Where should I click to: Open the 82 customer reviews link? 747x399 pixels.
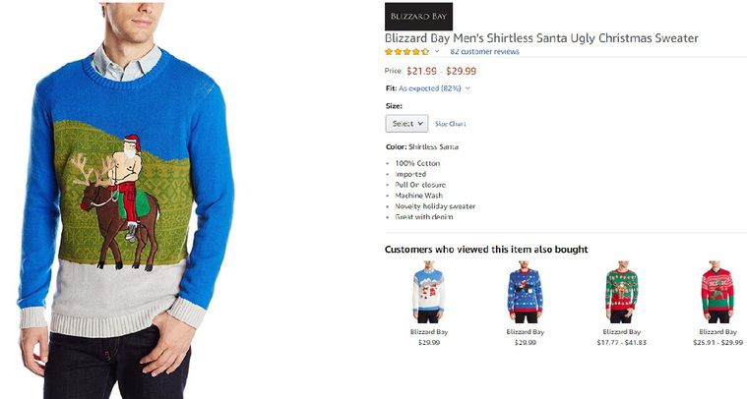pos(484,51)
